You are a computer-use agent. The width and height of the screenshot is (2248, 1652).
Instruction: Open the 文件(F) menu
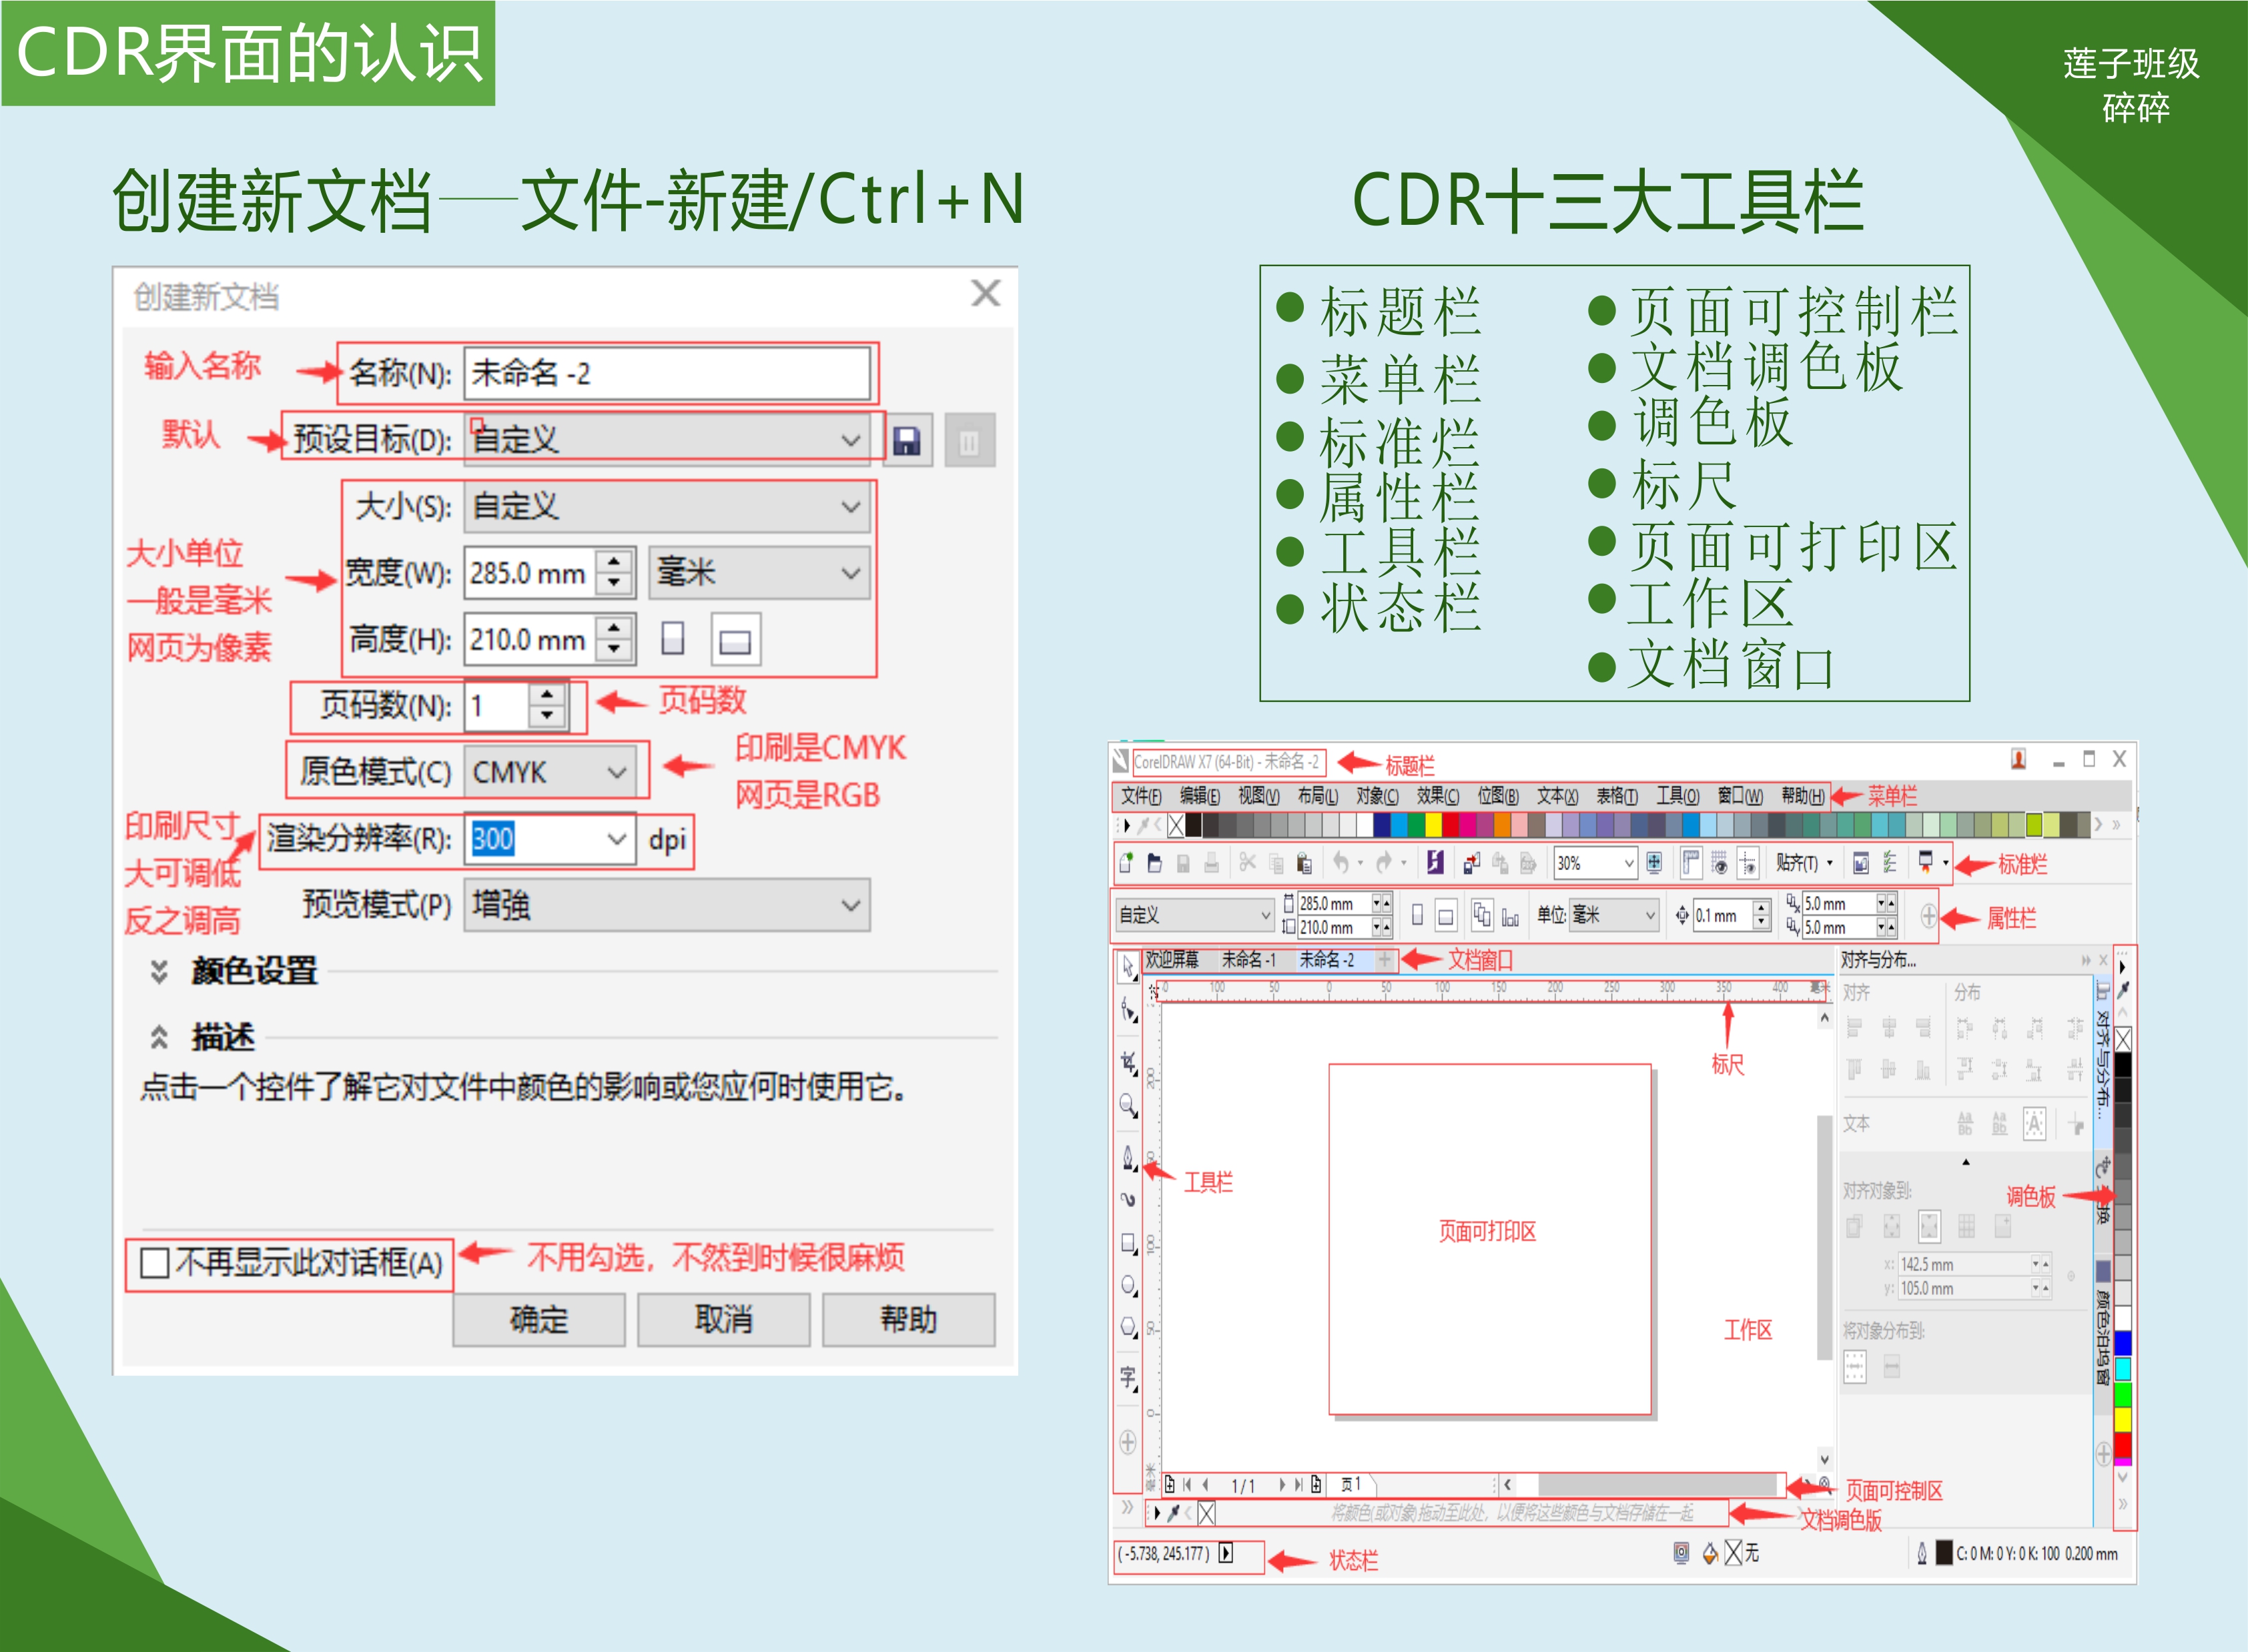[1140, 796]
